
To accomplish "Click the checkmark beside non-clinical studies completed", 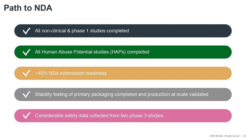I will coord(26,31).
